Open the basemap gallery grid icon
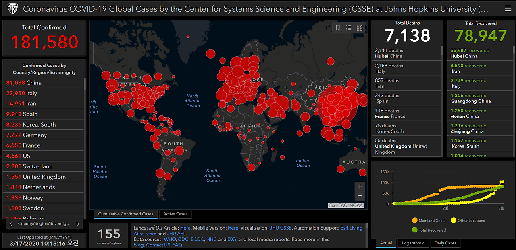This screenshot has width=516, height=250. pyautogui.click(x=360, y=28)
